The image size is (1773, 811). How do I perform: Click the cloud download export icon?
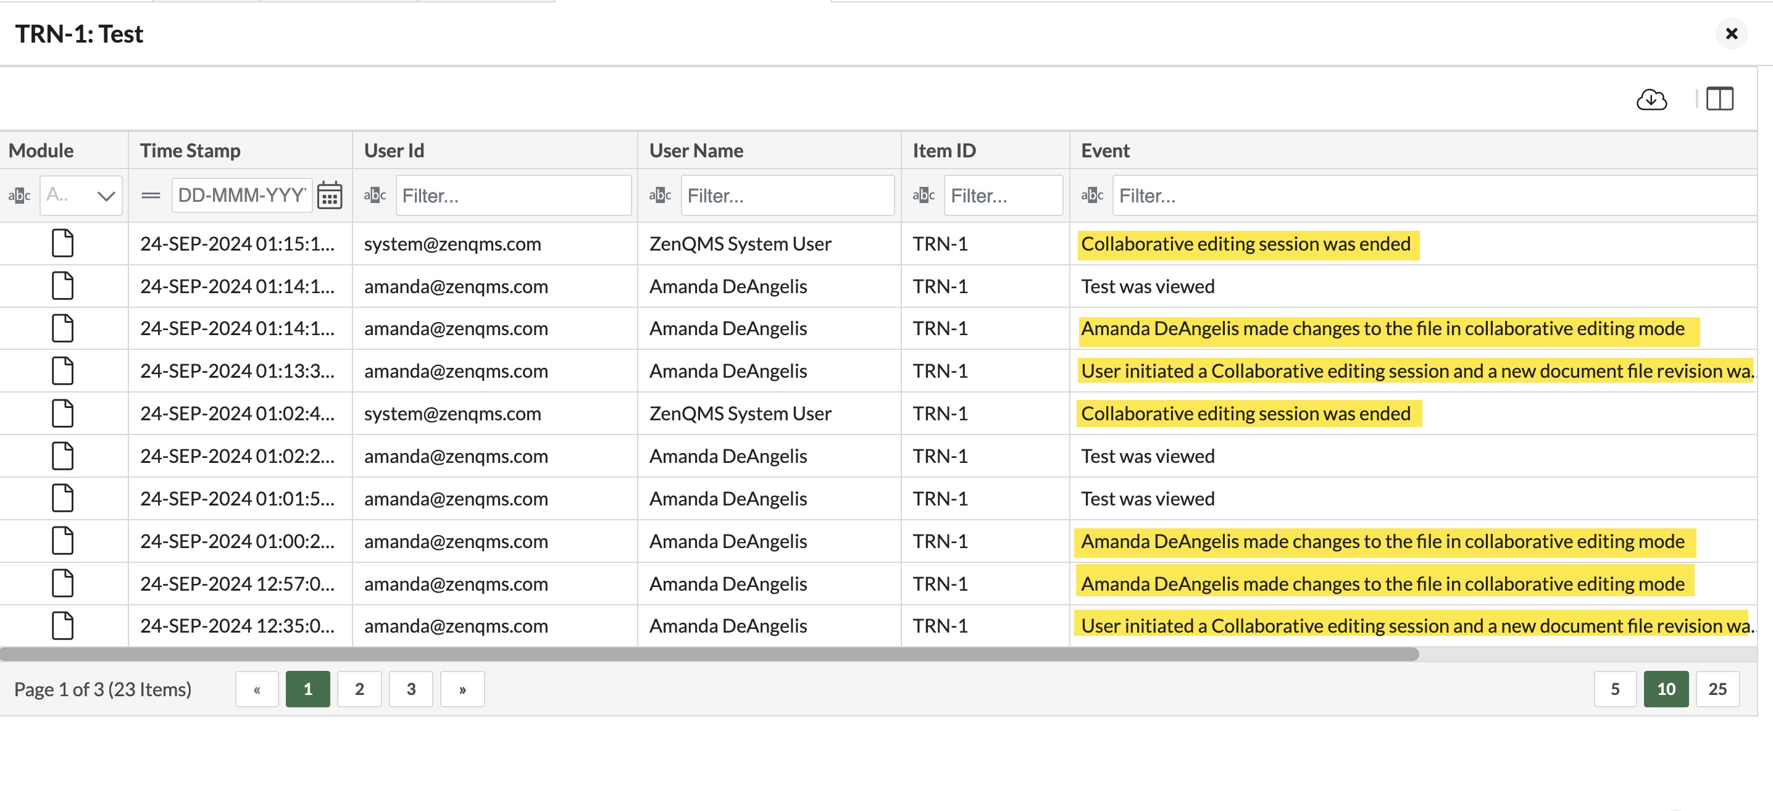coord(1651,100)
